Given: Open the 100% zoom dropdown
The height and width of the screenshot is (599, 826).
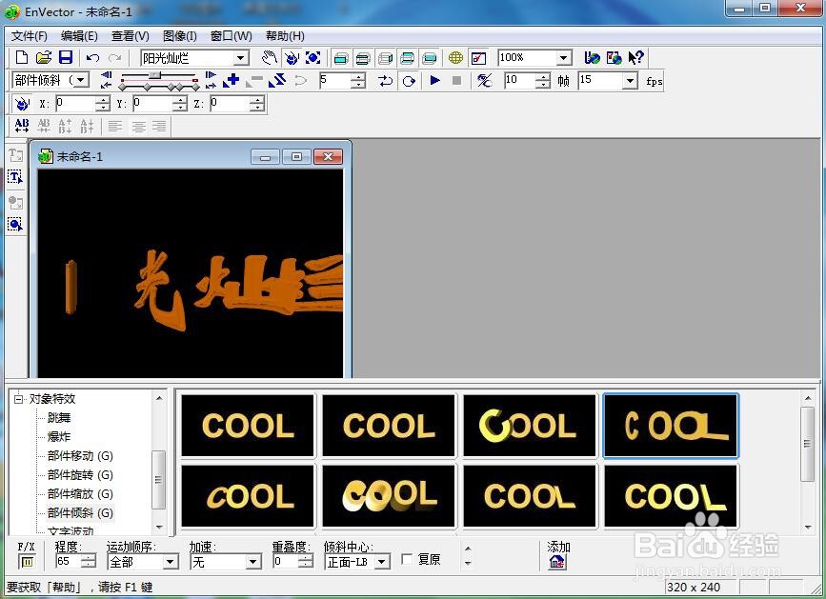Looking at the screenshot, I should pyautogui.click(x=564, y=58).
